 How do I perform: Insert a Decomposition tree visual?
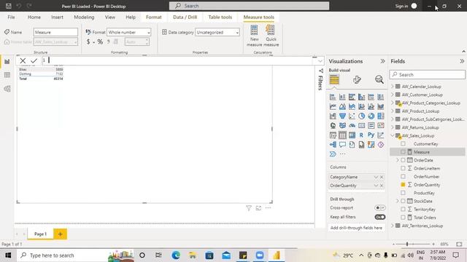tap(333, 145)
